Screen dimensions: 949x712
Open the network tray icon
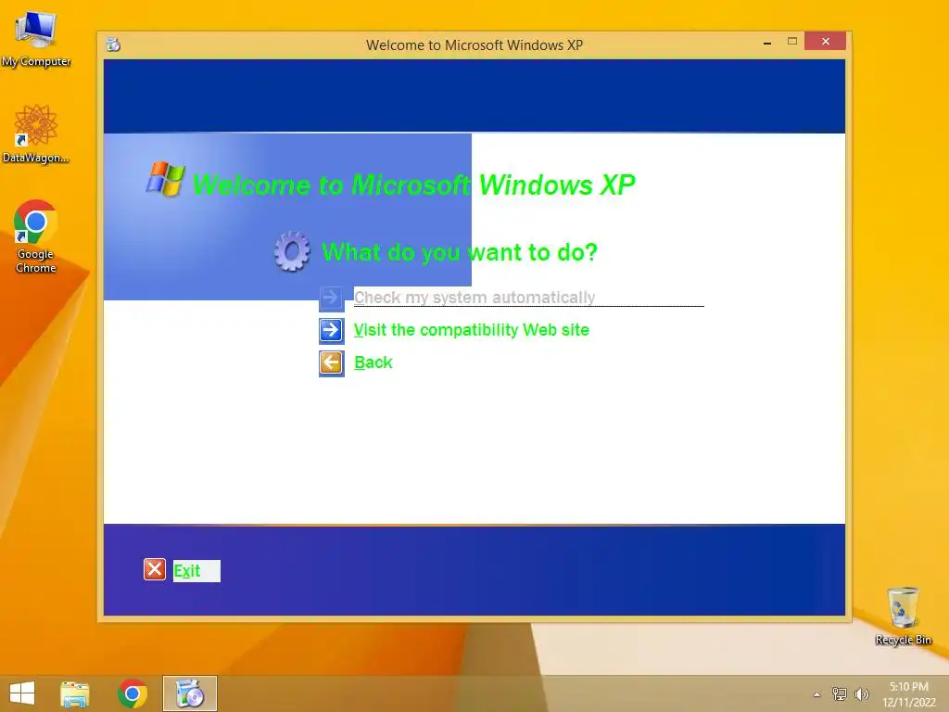click(x=840, y=693)
